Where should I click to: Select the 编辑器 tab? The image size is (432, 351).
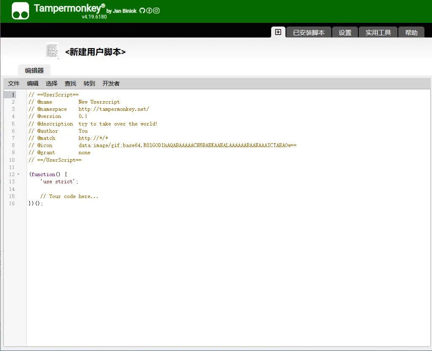pyautogui.click(x=34, y=71)
